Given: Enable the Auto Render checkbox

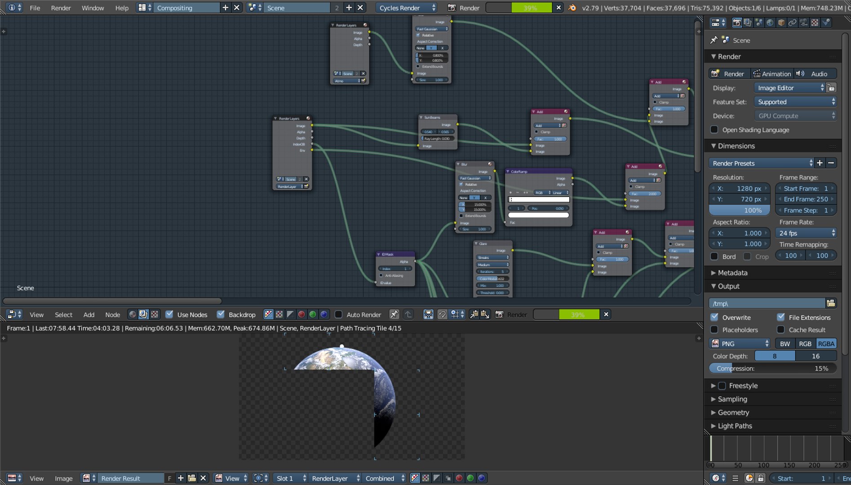Looking at the screenshot, I should point(339,314).
